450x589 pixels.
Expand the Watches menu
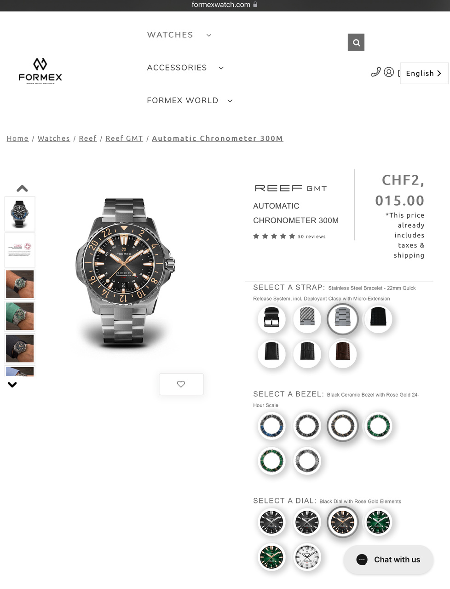pos(179,35)
